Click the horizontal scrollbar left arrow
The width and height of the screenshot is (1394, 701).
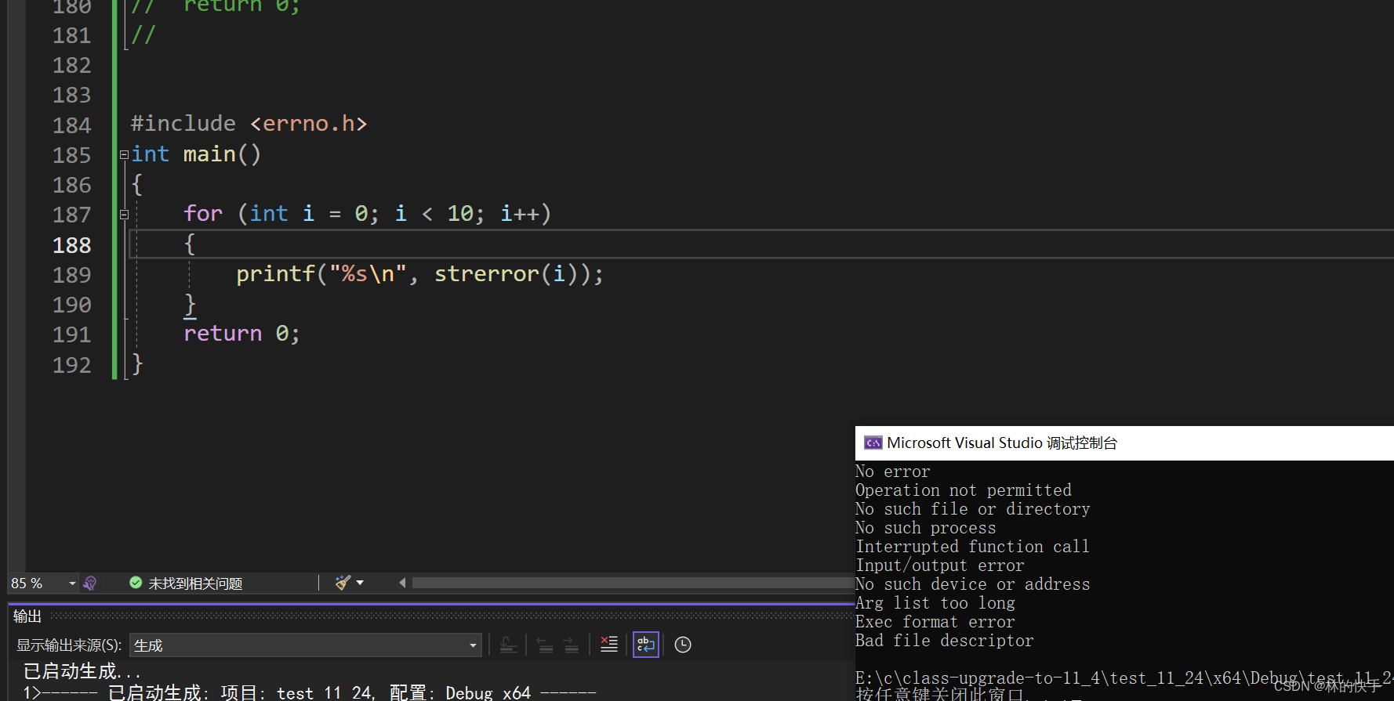[x=403, y=583]
